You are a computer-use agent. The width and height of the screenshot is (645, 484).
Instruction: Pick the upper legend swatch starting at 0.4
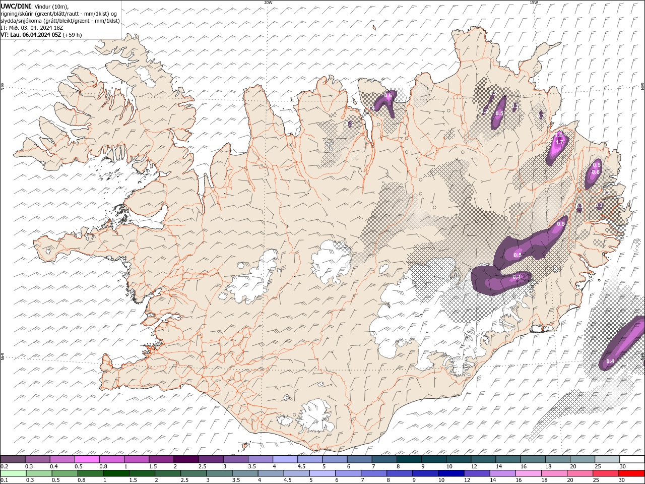pyautogui.click(x=62, y=459)
